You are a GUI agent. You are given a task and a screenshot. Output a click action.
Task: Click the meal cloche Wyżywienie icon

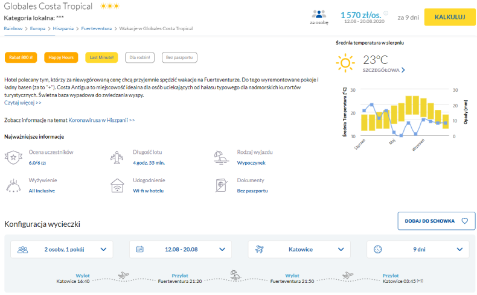pyautogui.click(x=13, y=186)
